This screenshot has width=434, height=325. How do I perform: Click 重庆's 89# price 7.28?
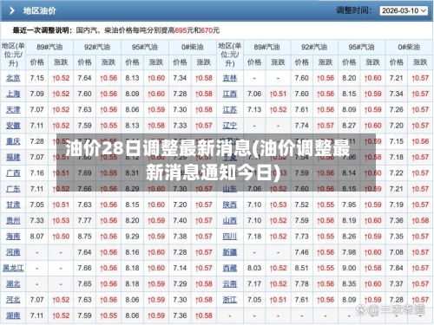(37, 141)
